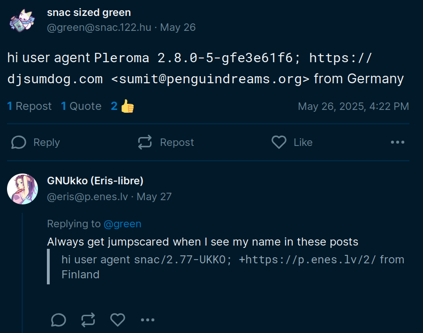Reply to GNUkko's comment via bubble icon
423x333 pixels.
coord(58,320)
